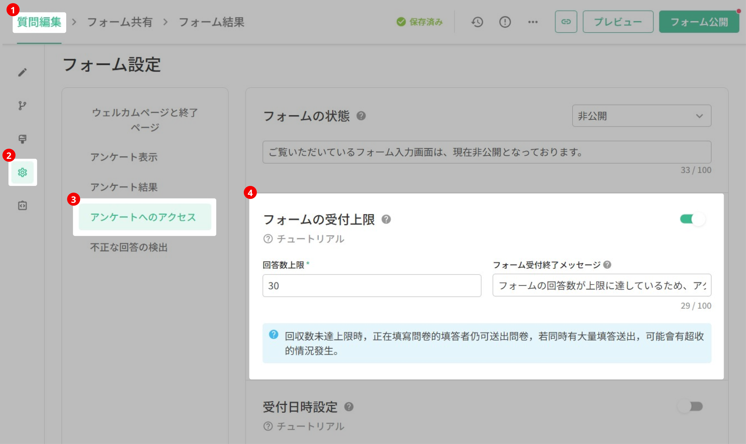This screenshot has height=444, width=746.
Task: Enable the 受付日時設定 toggle
Action: pos(691,407)
